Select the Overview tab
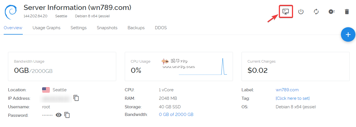The width and height of the screenshot is (356, 127). pos(13,28)
